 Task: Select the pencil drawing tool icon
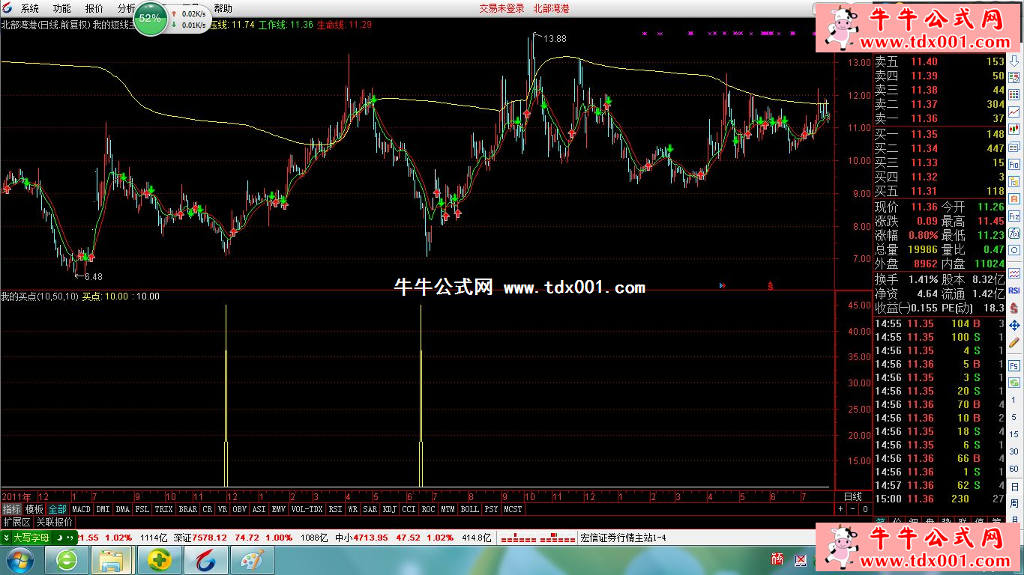tap(1014, 342)
